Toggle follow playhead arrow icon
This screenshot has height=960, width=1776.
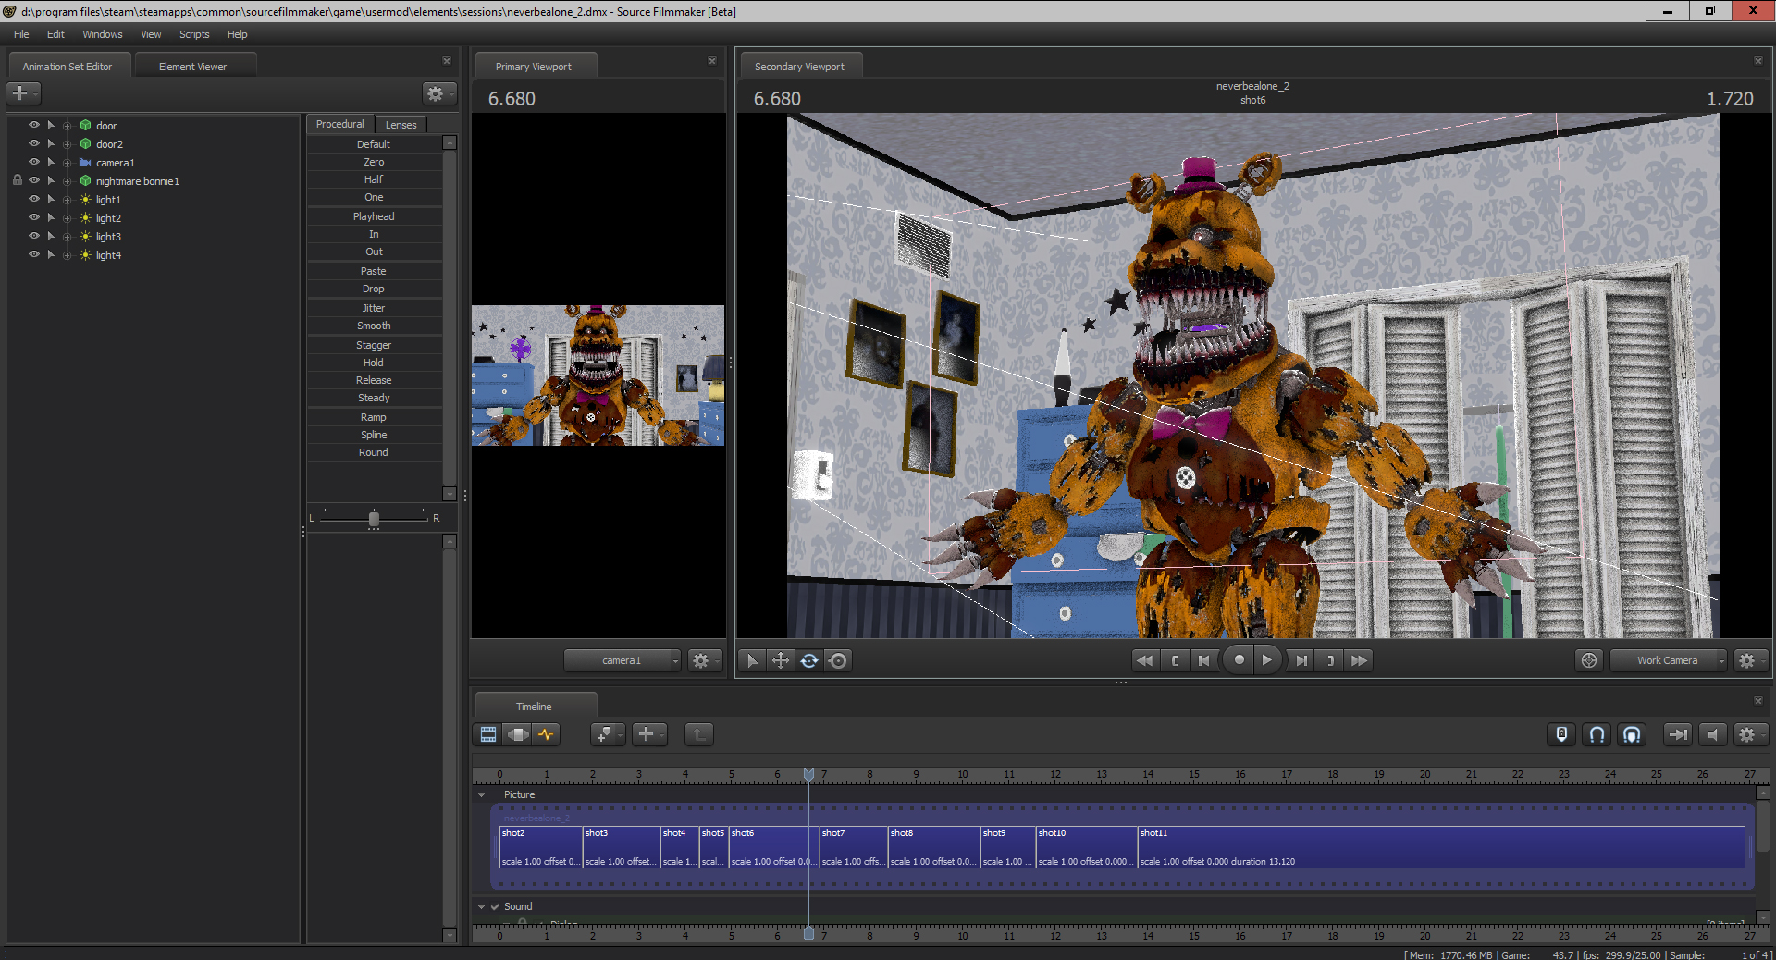(1677, 734)
